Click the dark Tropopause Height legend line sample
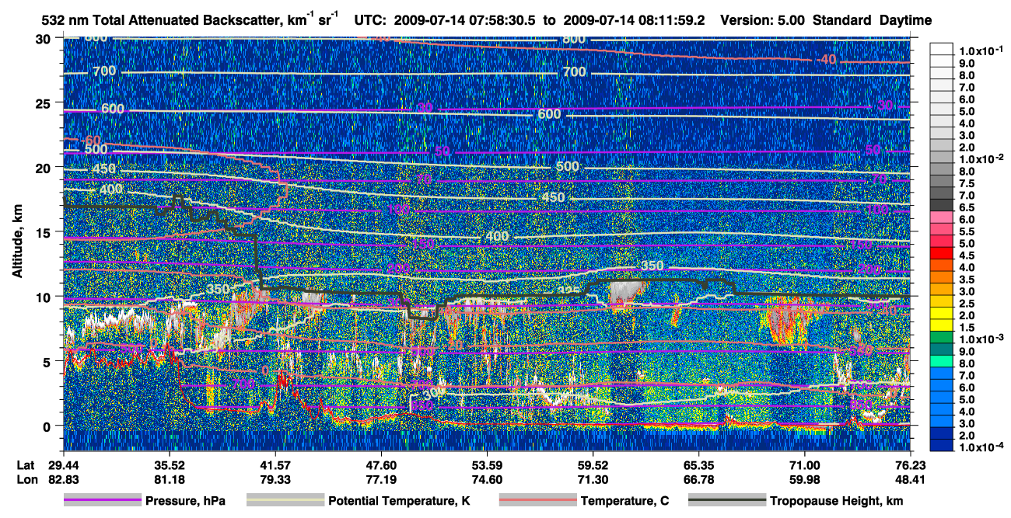 (x=726, y=501)
